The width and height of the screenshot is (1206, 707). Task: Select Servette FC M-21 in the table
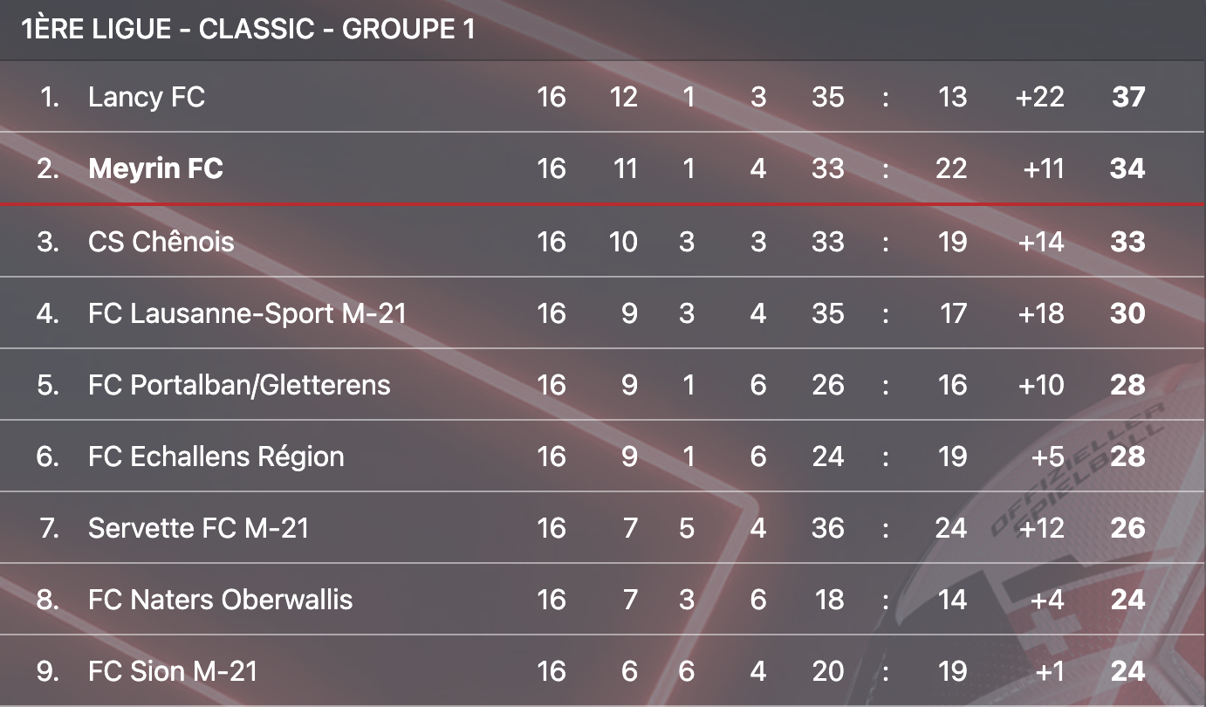(198, 527)
